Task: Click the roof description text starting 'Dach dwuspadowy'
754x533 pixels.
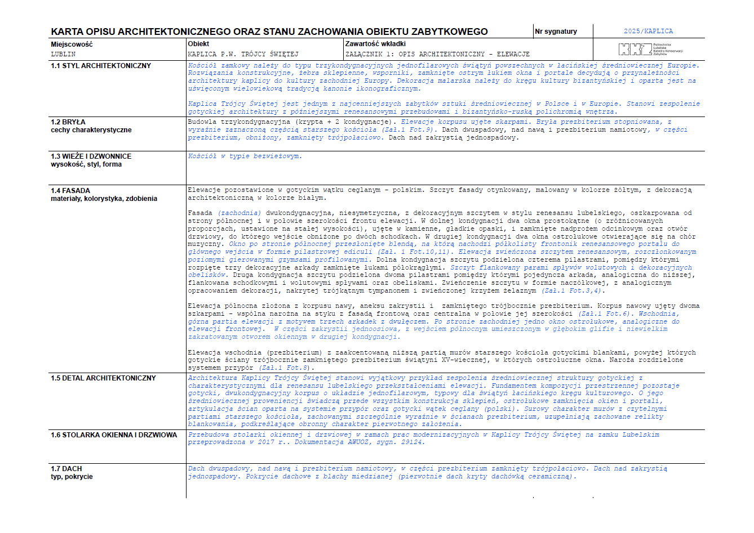Action: [427, 473]
